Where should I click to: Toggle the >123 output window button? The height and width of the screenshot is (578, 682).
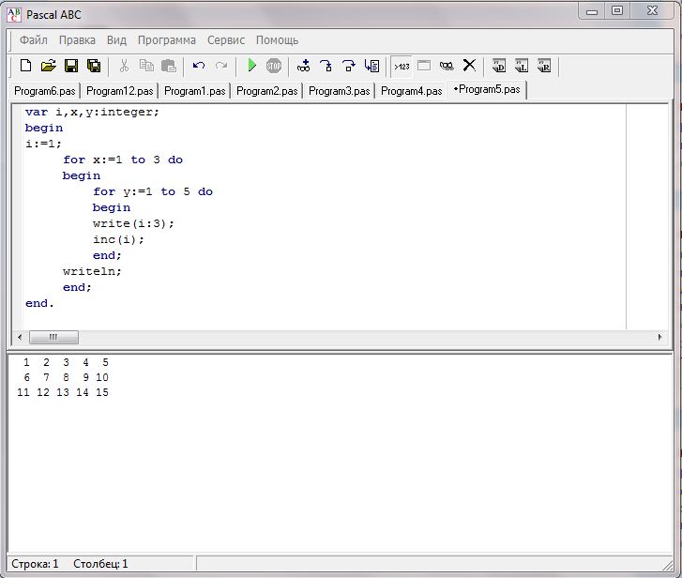tap(402, 66)
